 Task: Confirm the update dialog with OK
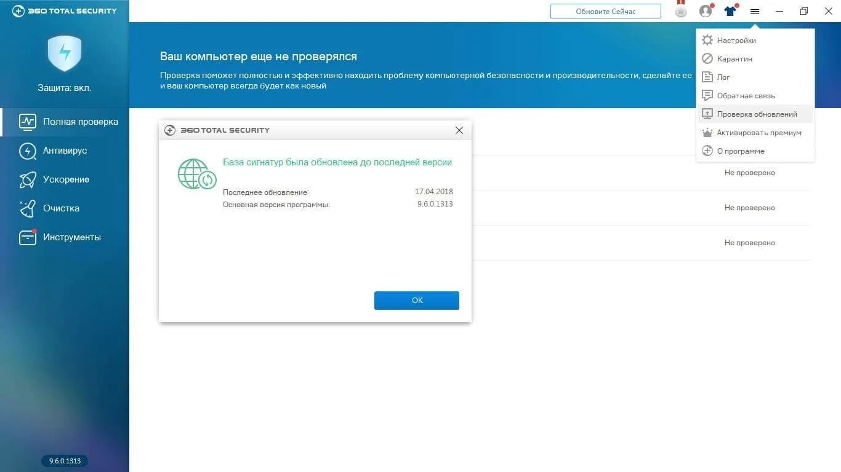coord(417,301)
